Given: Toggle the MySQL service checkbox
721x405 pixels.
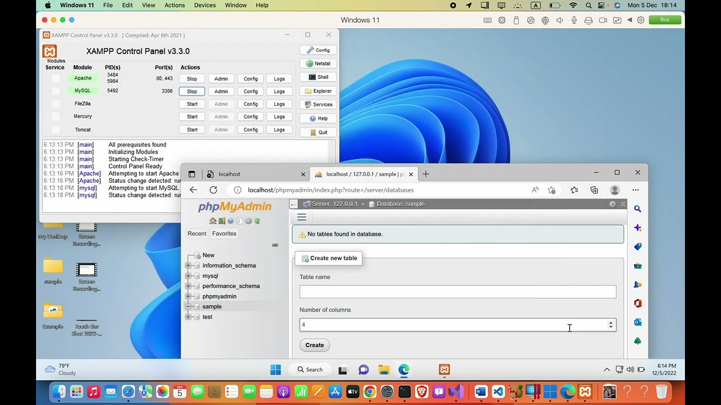Looking at the screenshot, I should pyautogui.click(x=55, y=91).
